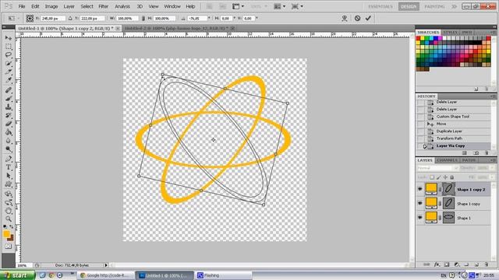Select the Brush tool
The width and height of the screenshot is (499, 280).
point(9,99)
